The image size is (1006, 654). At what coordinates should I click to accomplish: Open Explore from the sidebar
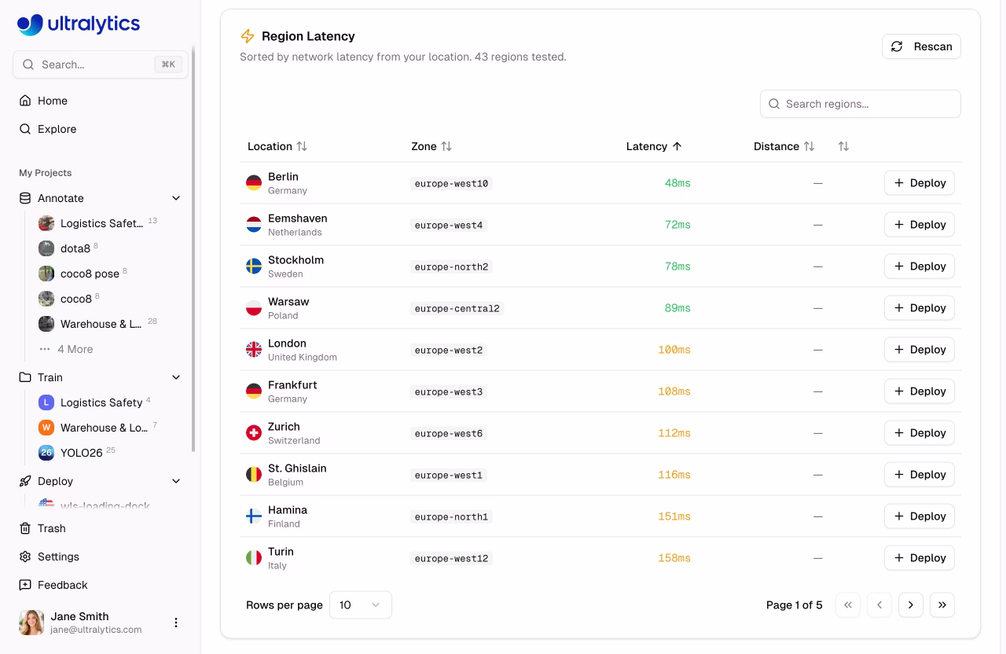click(24, 129)
